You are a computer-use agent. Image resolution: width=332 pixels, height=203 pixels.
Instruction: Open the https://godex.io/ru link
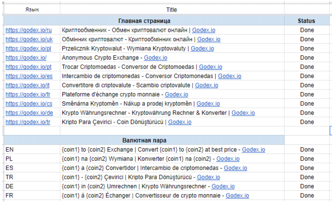coord(29,30)
